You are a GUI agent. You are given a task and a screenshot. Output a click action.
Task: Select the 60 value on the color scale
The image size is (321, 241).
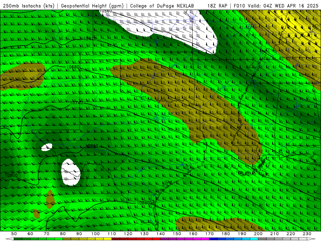pyautogui.click(x=30, y=234)
